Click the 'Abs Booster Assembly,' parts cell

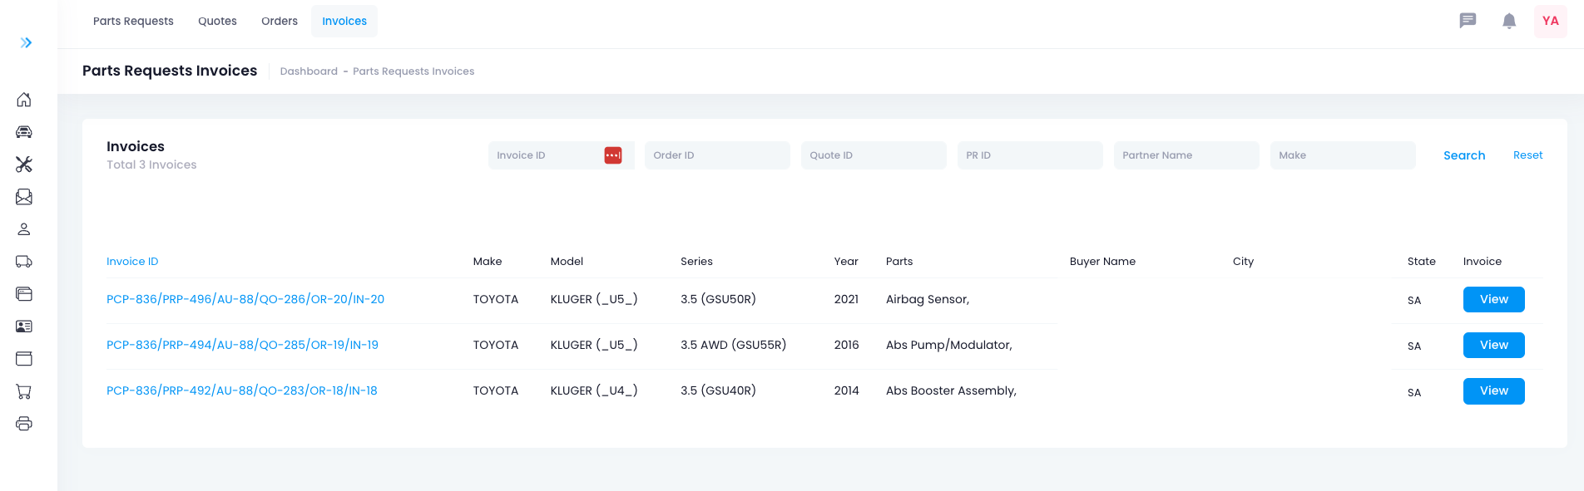pos(951,390)
